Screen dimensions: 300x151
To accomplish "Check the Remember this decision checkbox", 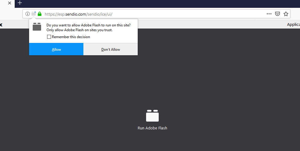I will click(x=49, y=37).
